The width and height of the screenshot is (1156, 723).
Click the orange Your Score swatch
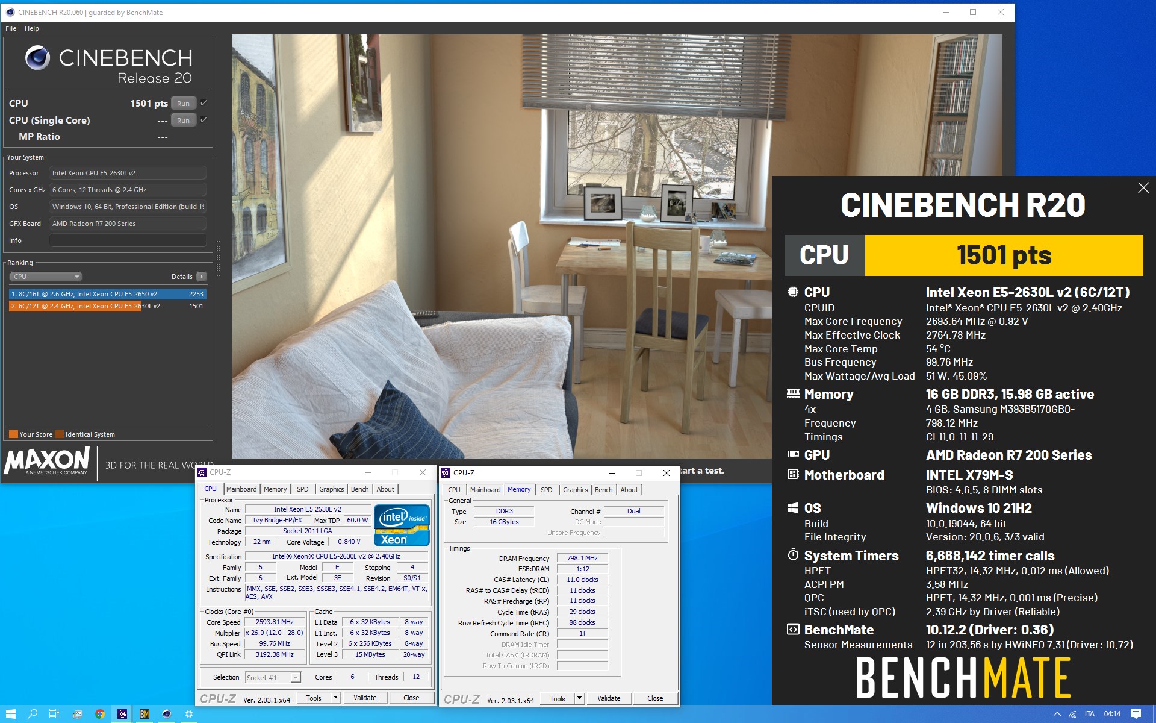point(13,434)
